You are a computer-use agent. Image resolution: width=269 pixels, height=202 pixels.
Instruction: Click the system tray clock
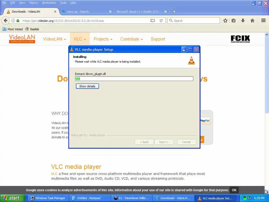coord(259,198)
